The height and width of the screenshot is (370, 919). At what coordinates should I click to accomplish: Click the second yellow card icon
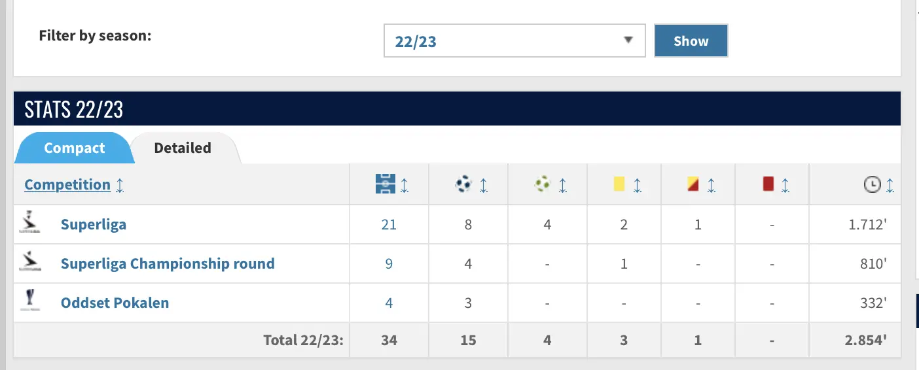click(694, 185)
